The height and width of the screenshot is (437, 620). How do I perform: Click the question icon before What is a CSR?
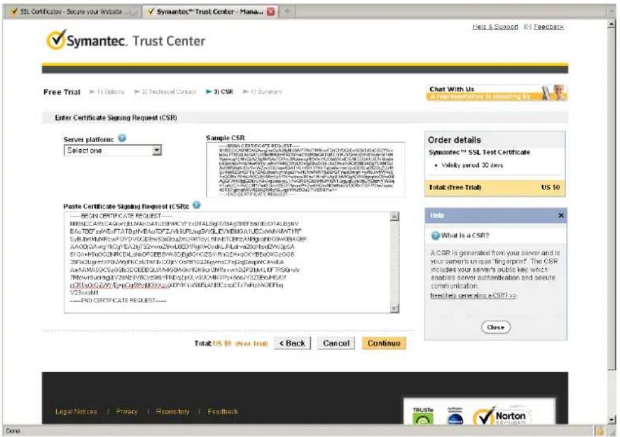pyautogui.click(x=435, y=236)
